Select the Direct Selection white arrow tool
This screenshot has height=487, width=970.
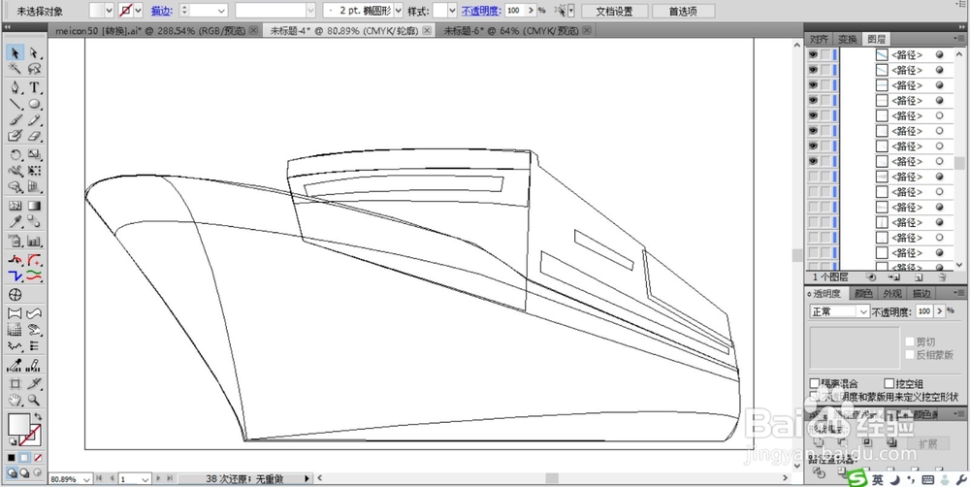[x=35, y=53]
